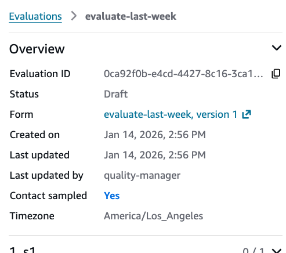Screen dimensions: 286x253
Task: Click the Created on date value
Action: (155, 135)
